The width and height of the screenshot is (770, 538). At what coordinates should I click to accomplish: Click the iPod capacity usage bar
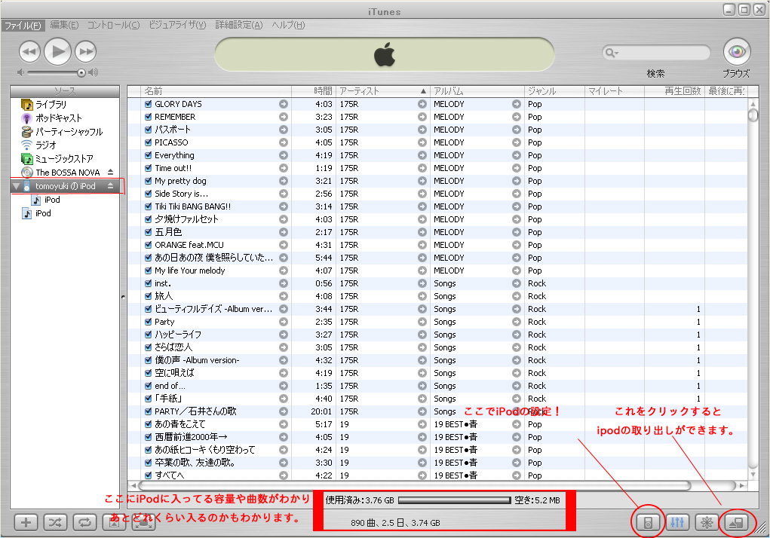coord(455,500)
